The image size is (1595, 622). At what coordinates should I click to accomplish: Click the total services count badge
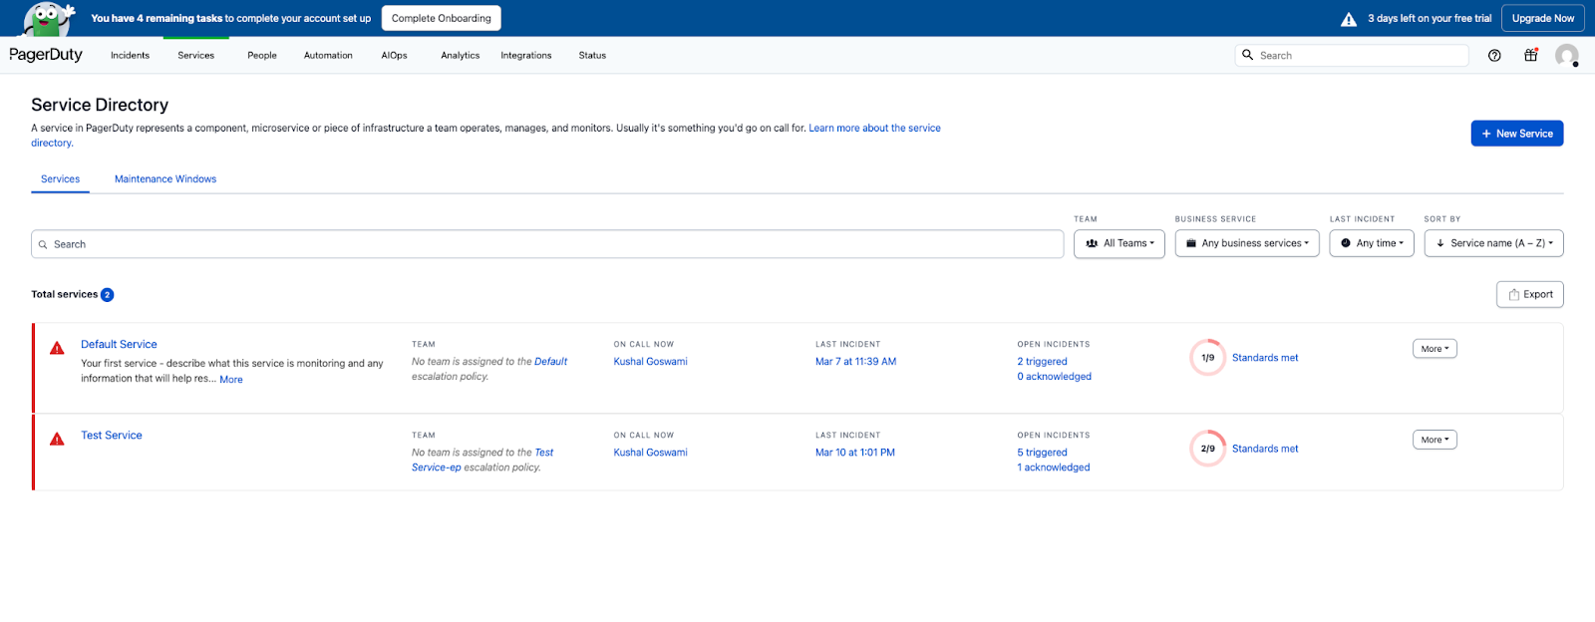click(107, 295)
